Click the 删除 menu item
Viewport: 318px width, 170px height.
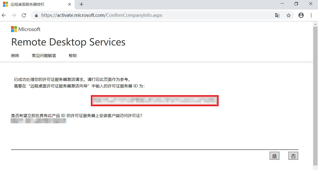[x=15, y=55]
